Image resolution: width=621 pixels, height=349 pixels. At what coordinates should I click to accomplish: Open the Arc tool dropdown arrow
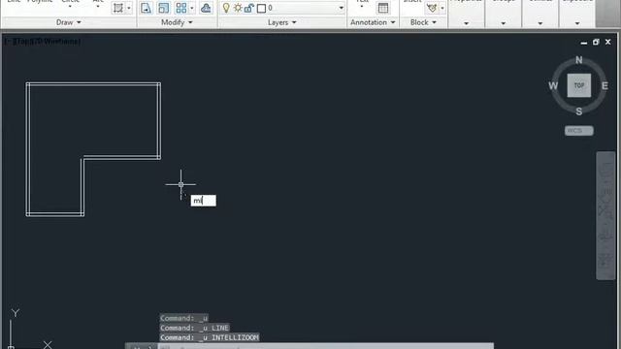click(98, 7)
